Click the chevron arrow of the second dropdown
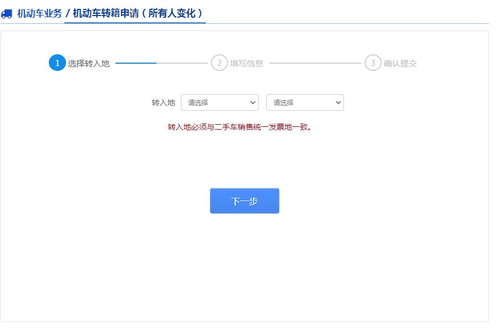Viewport: 496px width, 333px height. tap(338, 103)
